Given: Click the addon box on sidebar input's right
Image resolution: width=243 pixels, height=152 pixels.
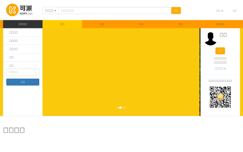Looking at the screenshot, I should click(x=37, y=72).
